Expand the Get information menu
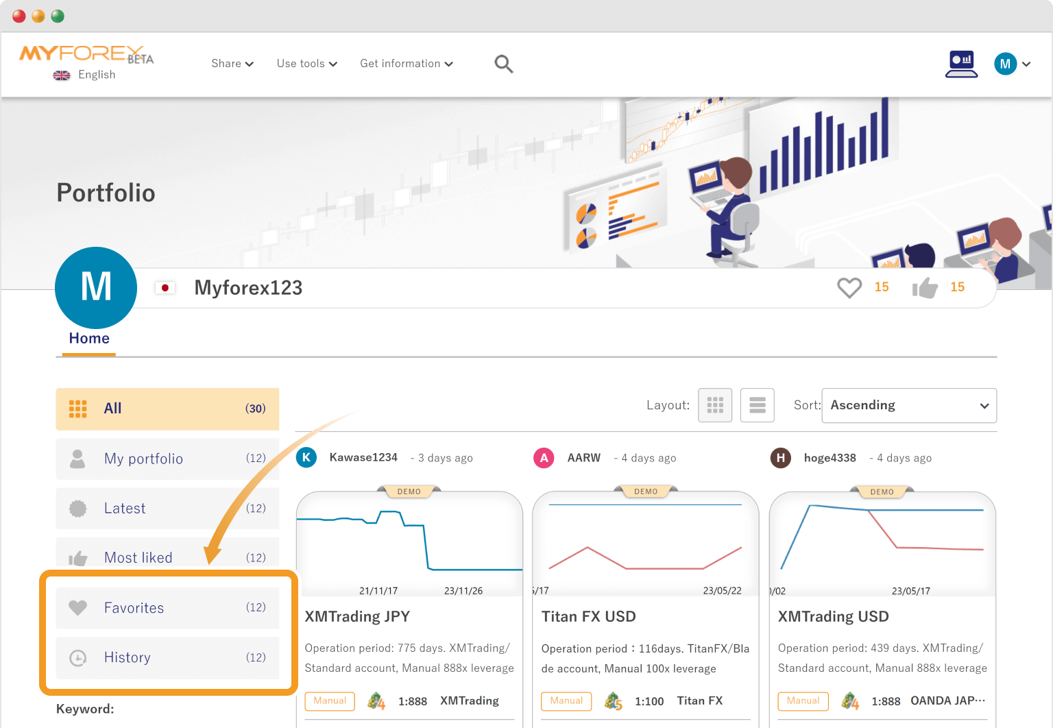The image size is (1053, 728). click(407, 64)
